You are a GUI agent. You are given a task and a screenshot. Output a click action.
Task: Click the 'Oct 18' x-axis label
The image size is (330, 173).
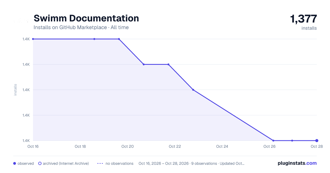click(x=80, y=146)
